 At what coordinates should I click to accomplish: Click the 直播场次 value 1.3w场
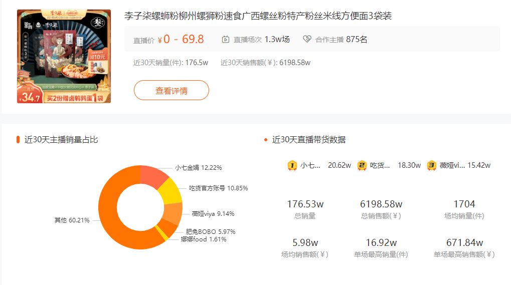point(277,40)
